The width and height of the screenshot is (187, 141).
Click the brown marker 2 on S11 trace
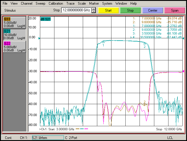(x=144, y=105)
